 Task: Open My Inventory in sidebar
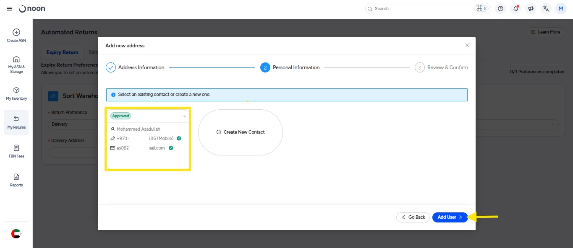[x=16, y=93]
